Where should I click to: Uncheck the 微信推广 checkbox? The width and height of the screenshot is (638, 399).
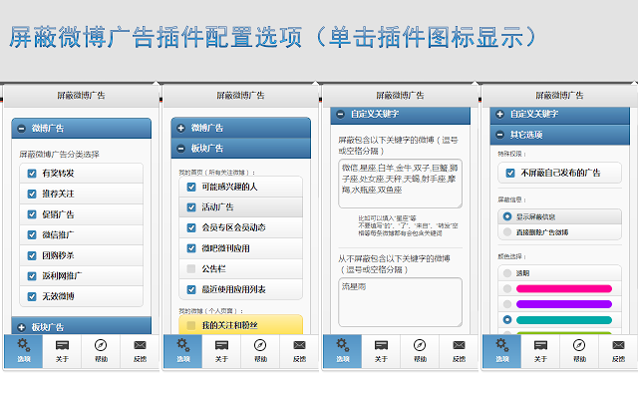(x=32, y=235)
